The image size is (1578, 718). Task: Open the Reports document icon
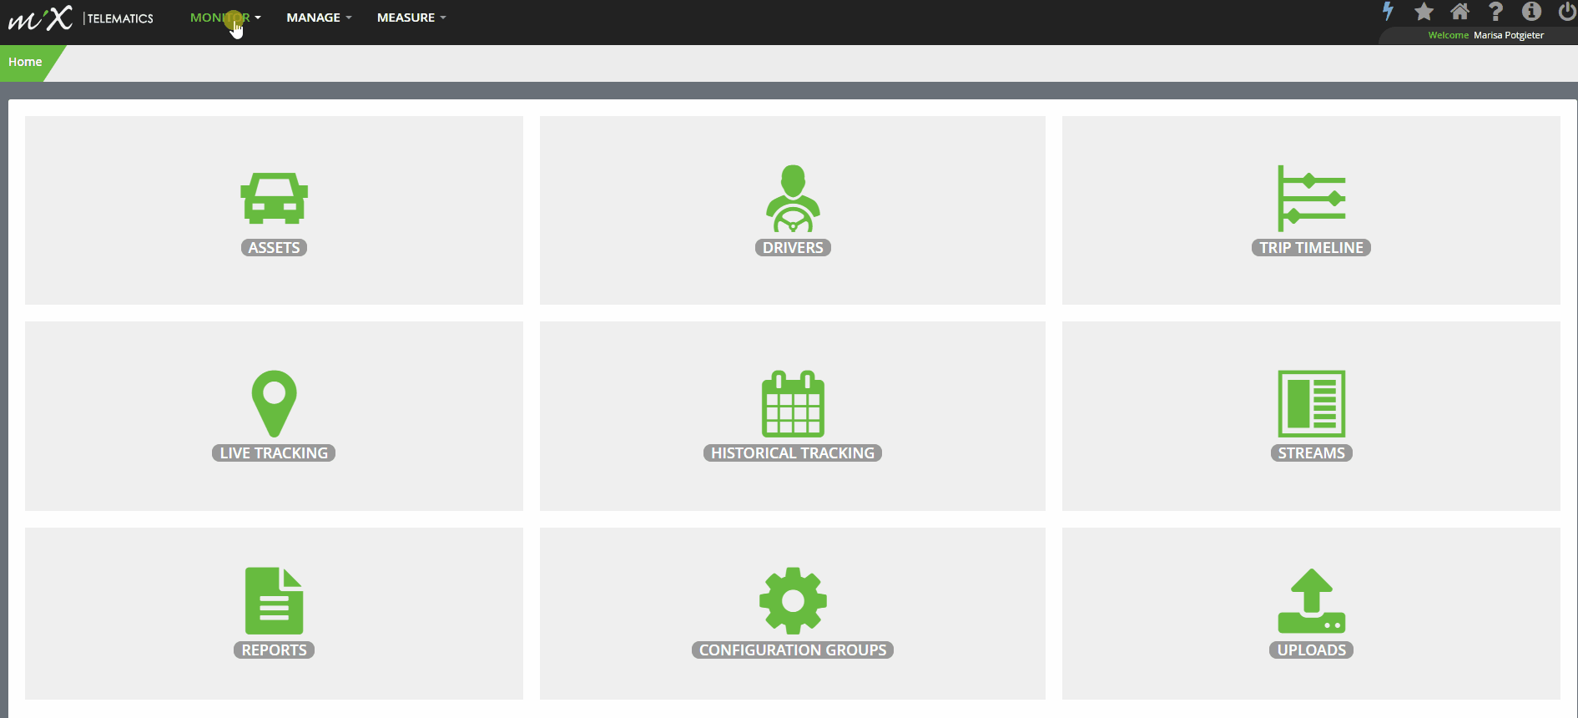click(x=274, y=600)
